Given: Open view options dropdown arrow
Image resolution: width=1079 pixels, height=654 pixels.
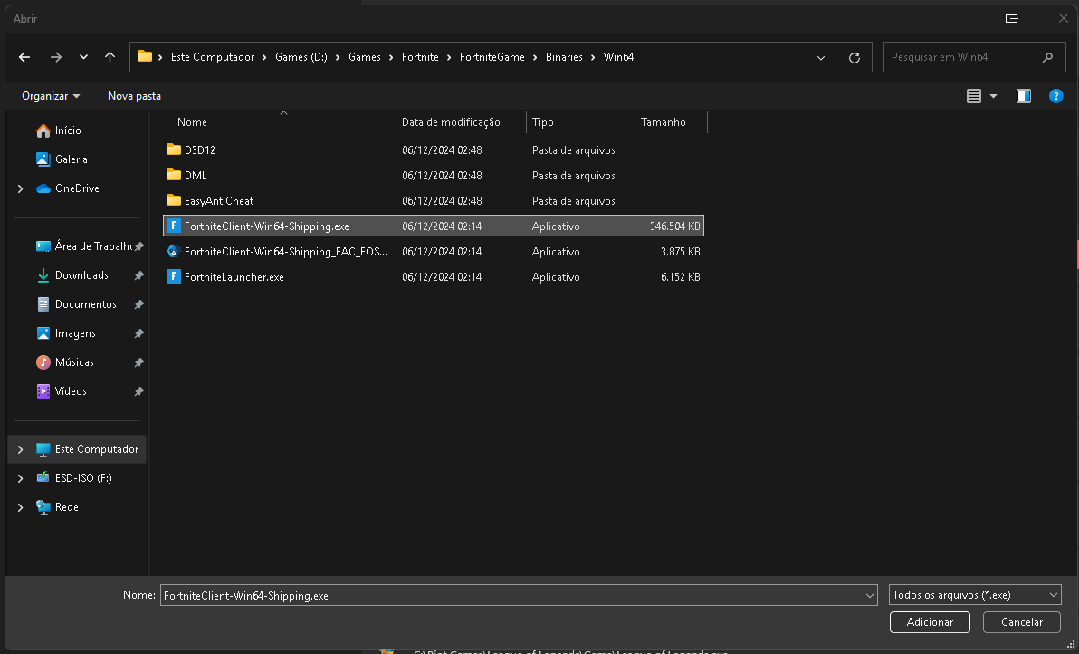Looking at the screenshot, I should (x=993, y=96).
